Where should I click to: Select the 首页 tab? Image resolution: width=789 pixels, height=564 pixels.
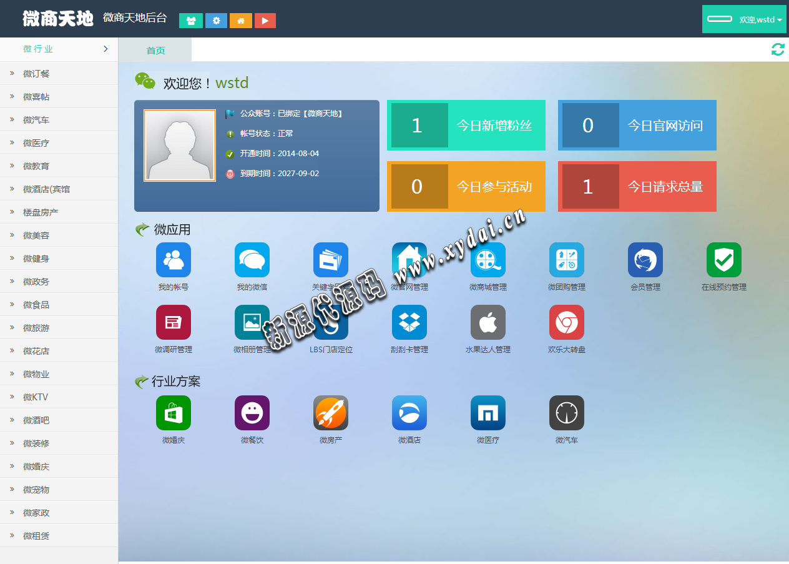(155, 50)
